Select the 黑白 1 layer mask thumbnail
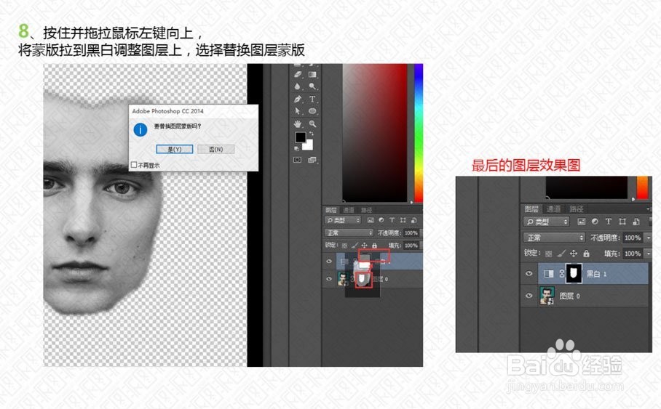This screenshot has width=661, height=409. pyautogui.click(x=574, y=273)
